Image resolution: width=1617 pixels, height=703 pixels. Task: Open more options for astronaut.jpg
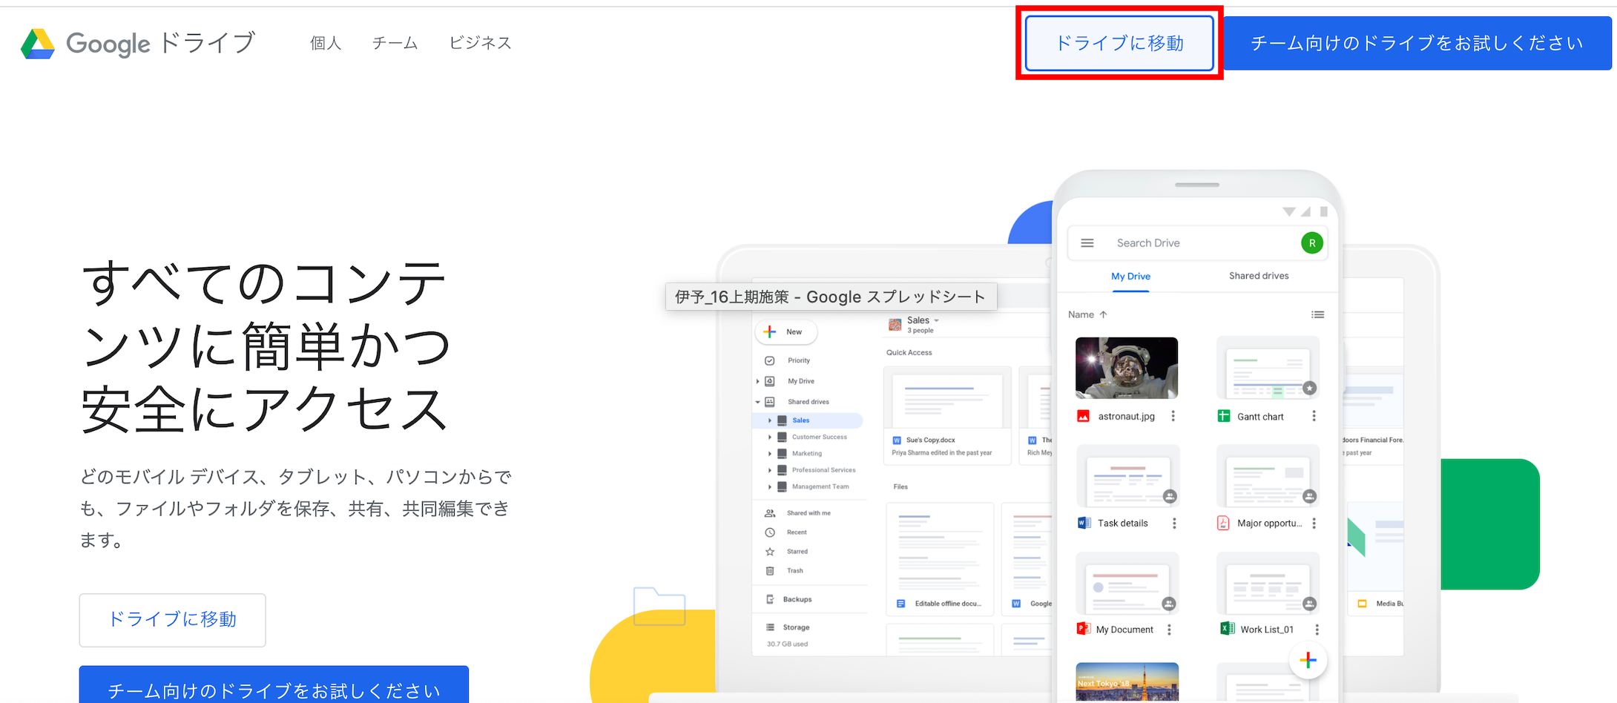1173,416
